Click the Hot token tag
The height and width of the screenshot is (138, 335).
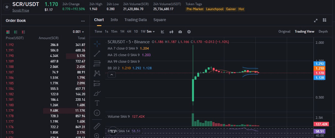point(241,9)
